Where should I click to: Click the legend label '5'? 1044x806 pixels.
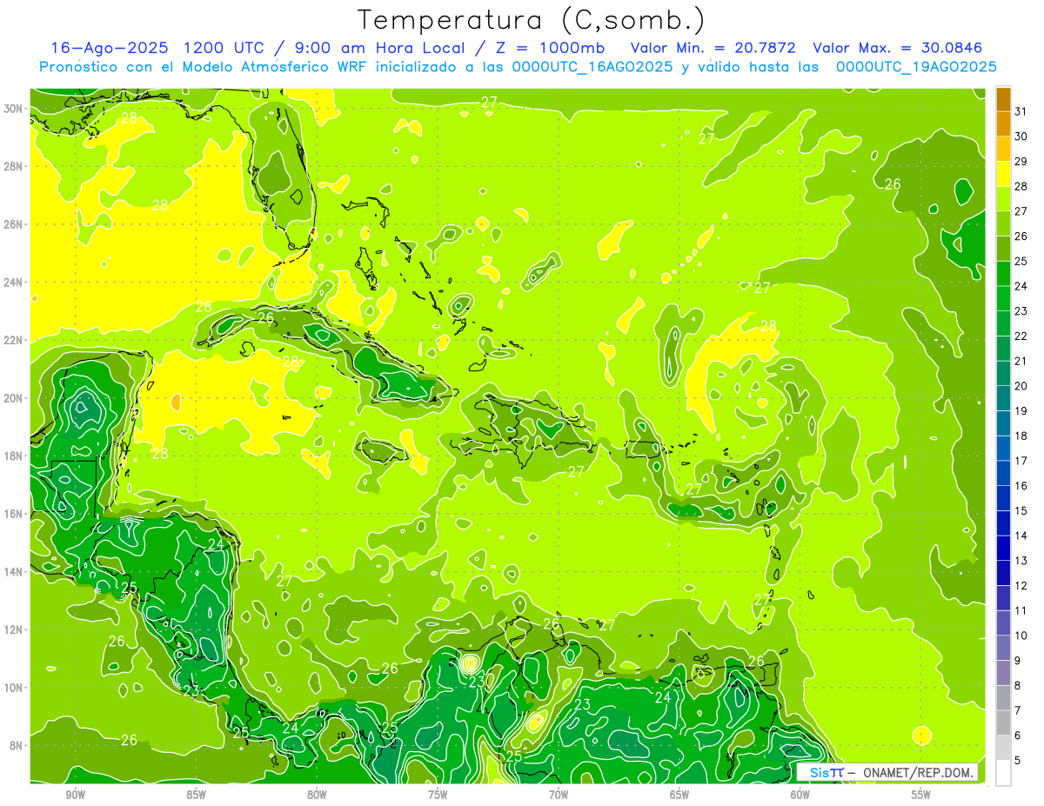pyautogui.click(x=1018, y=761)
